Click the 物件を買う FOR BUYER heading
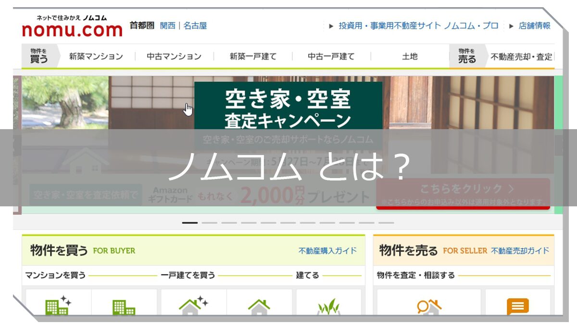 (x=83, y=250)
